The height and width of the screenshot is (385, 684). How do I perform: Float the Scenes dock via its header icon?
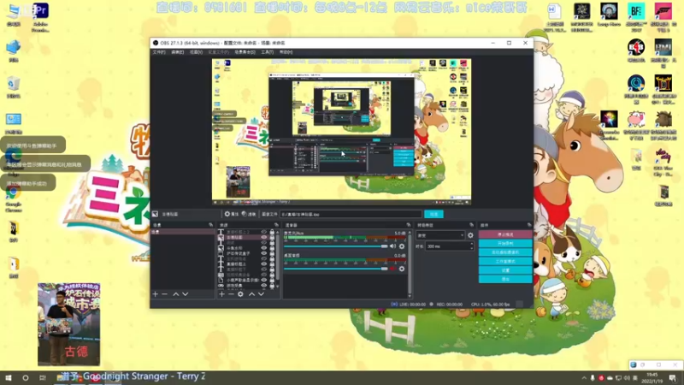click(210, 225)
